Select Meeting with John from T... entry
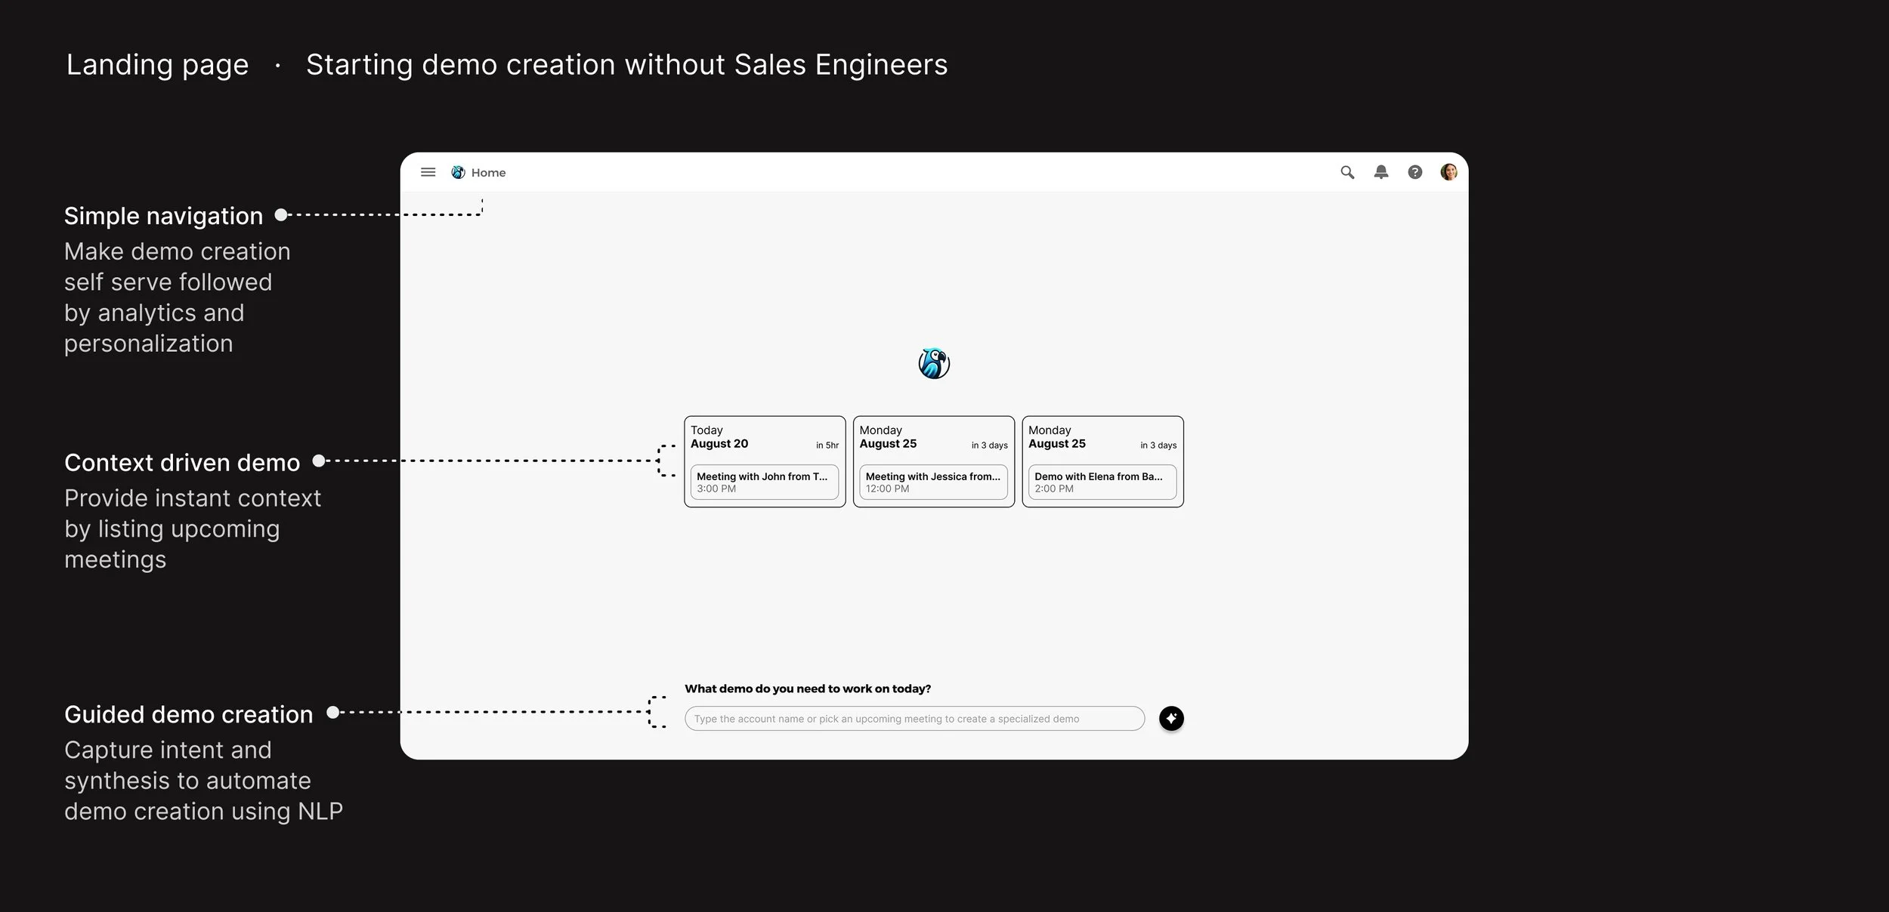Image resolution: width=1889 pixels, height=912 pixels. [x=765, y=482]
